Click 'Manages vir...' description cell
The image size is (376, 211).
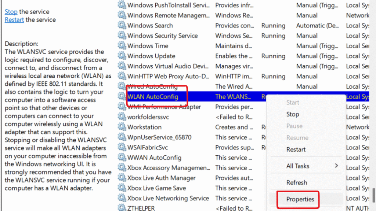[234, 66]
